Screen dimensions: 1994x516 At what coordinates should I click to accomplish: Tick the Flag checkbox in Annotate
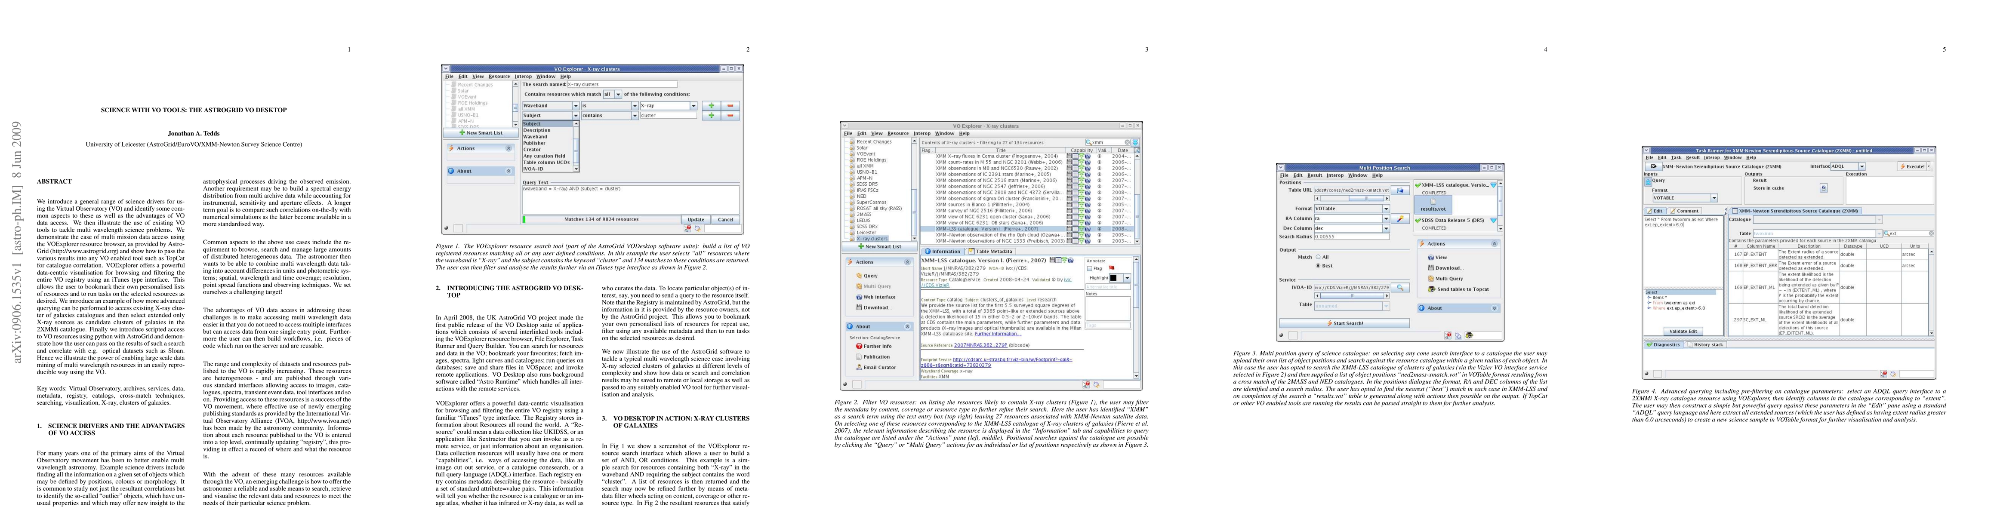(x=1090, y=268)
